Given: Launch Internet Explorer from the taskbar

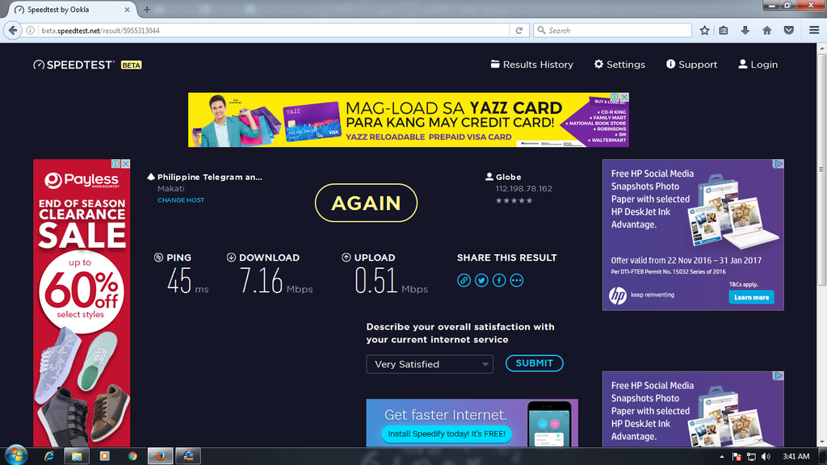Looking at the screenshot, I should pyautogui.click(x=49, y=456).
